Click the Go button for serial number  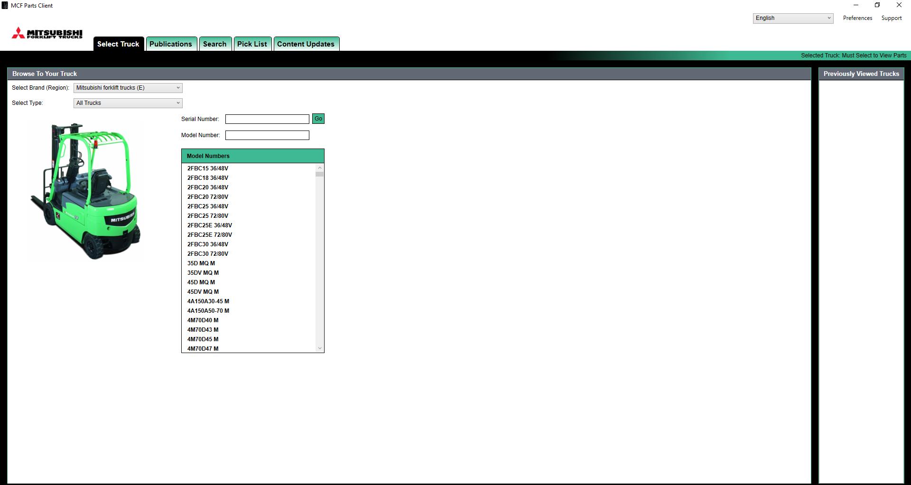[x=318, y=119]
